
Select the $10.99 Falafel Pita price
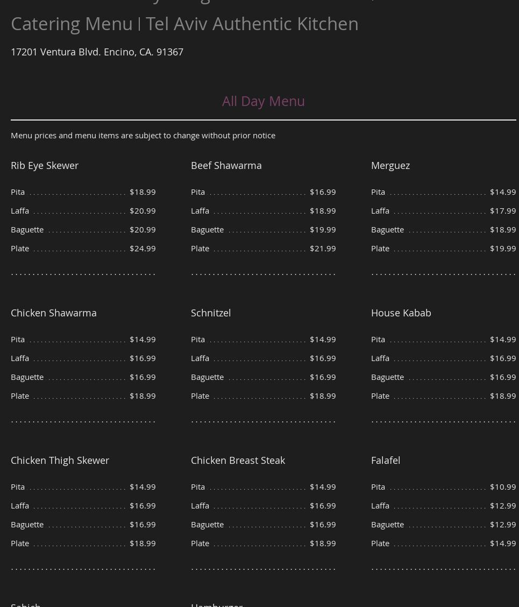pyautogui.click(x=502, y=486)
